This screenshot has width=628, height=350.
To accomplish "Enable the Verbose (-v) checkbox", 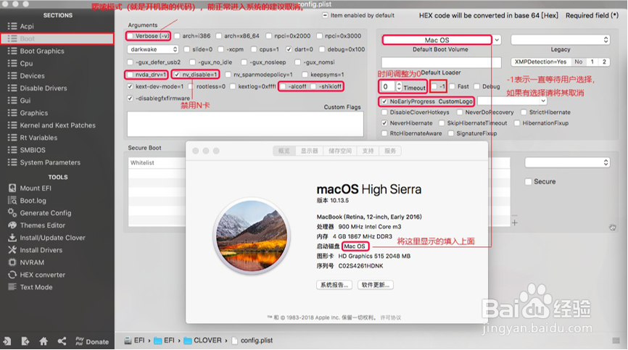I will point(130,36).
